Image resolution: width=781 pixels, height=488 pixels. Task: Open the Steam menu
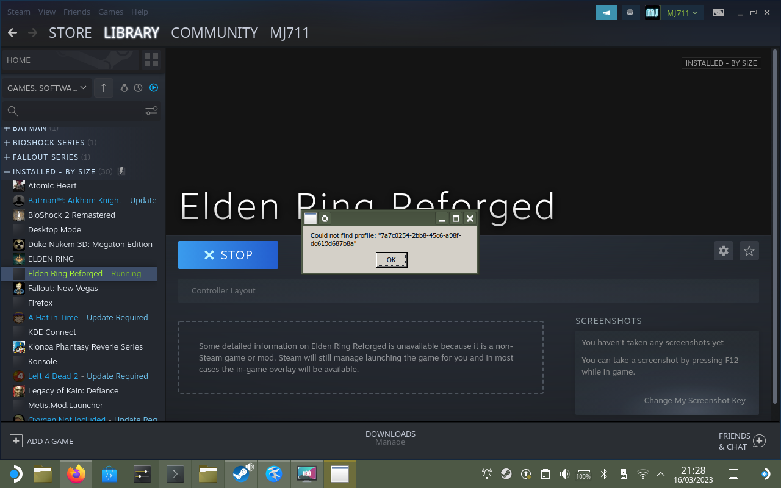pos(18,12)
